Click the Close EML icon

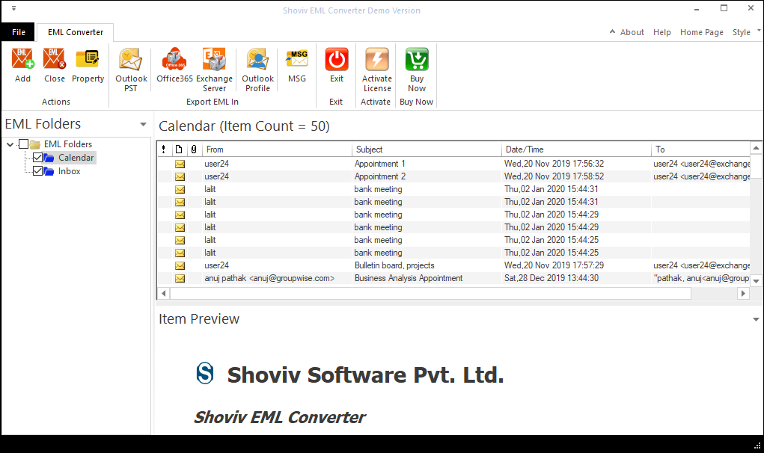54,58
